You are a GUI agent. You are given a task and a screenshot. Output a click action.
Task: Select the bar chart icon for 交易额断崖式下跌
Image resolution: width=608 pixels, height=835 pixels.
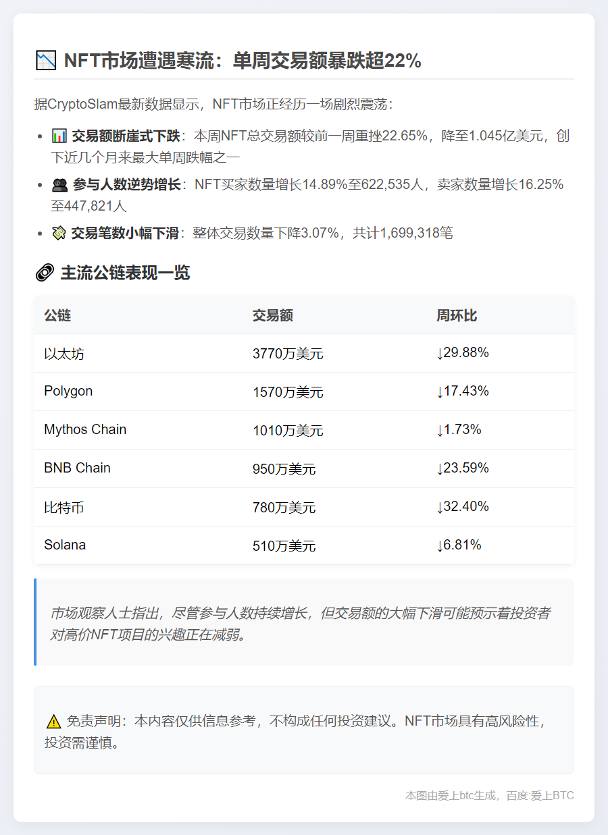pyautogui.click(x=61, y=135)
